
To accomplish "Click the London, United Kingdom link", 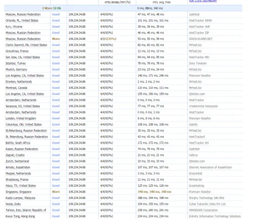I will click(x=21, y=119).
